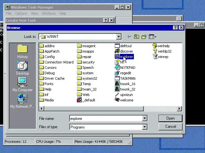Image resolution: width=205 pixels, height=153 pixels.
Task: Select the Media folder
Action: (x=46, y=100)
